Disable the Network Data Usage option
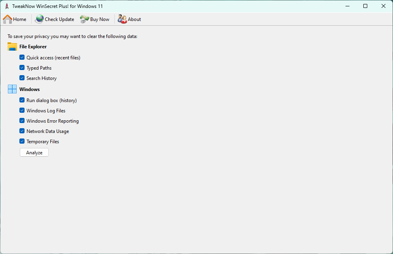The height and width of the screenshot is (254, 393). 22,131
